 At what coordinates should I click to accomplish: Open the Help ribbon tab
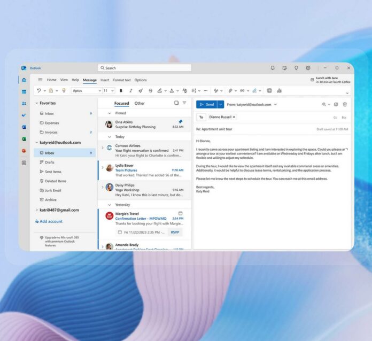tap(75, 80)
